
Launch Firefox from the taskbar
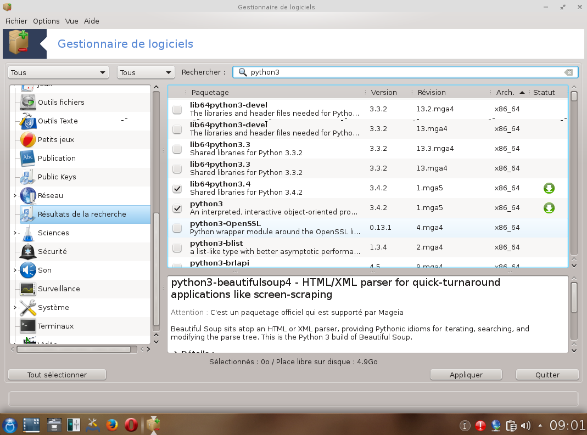click(111, 425)
